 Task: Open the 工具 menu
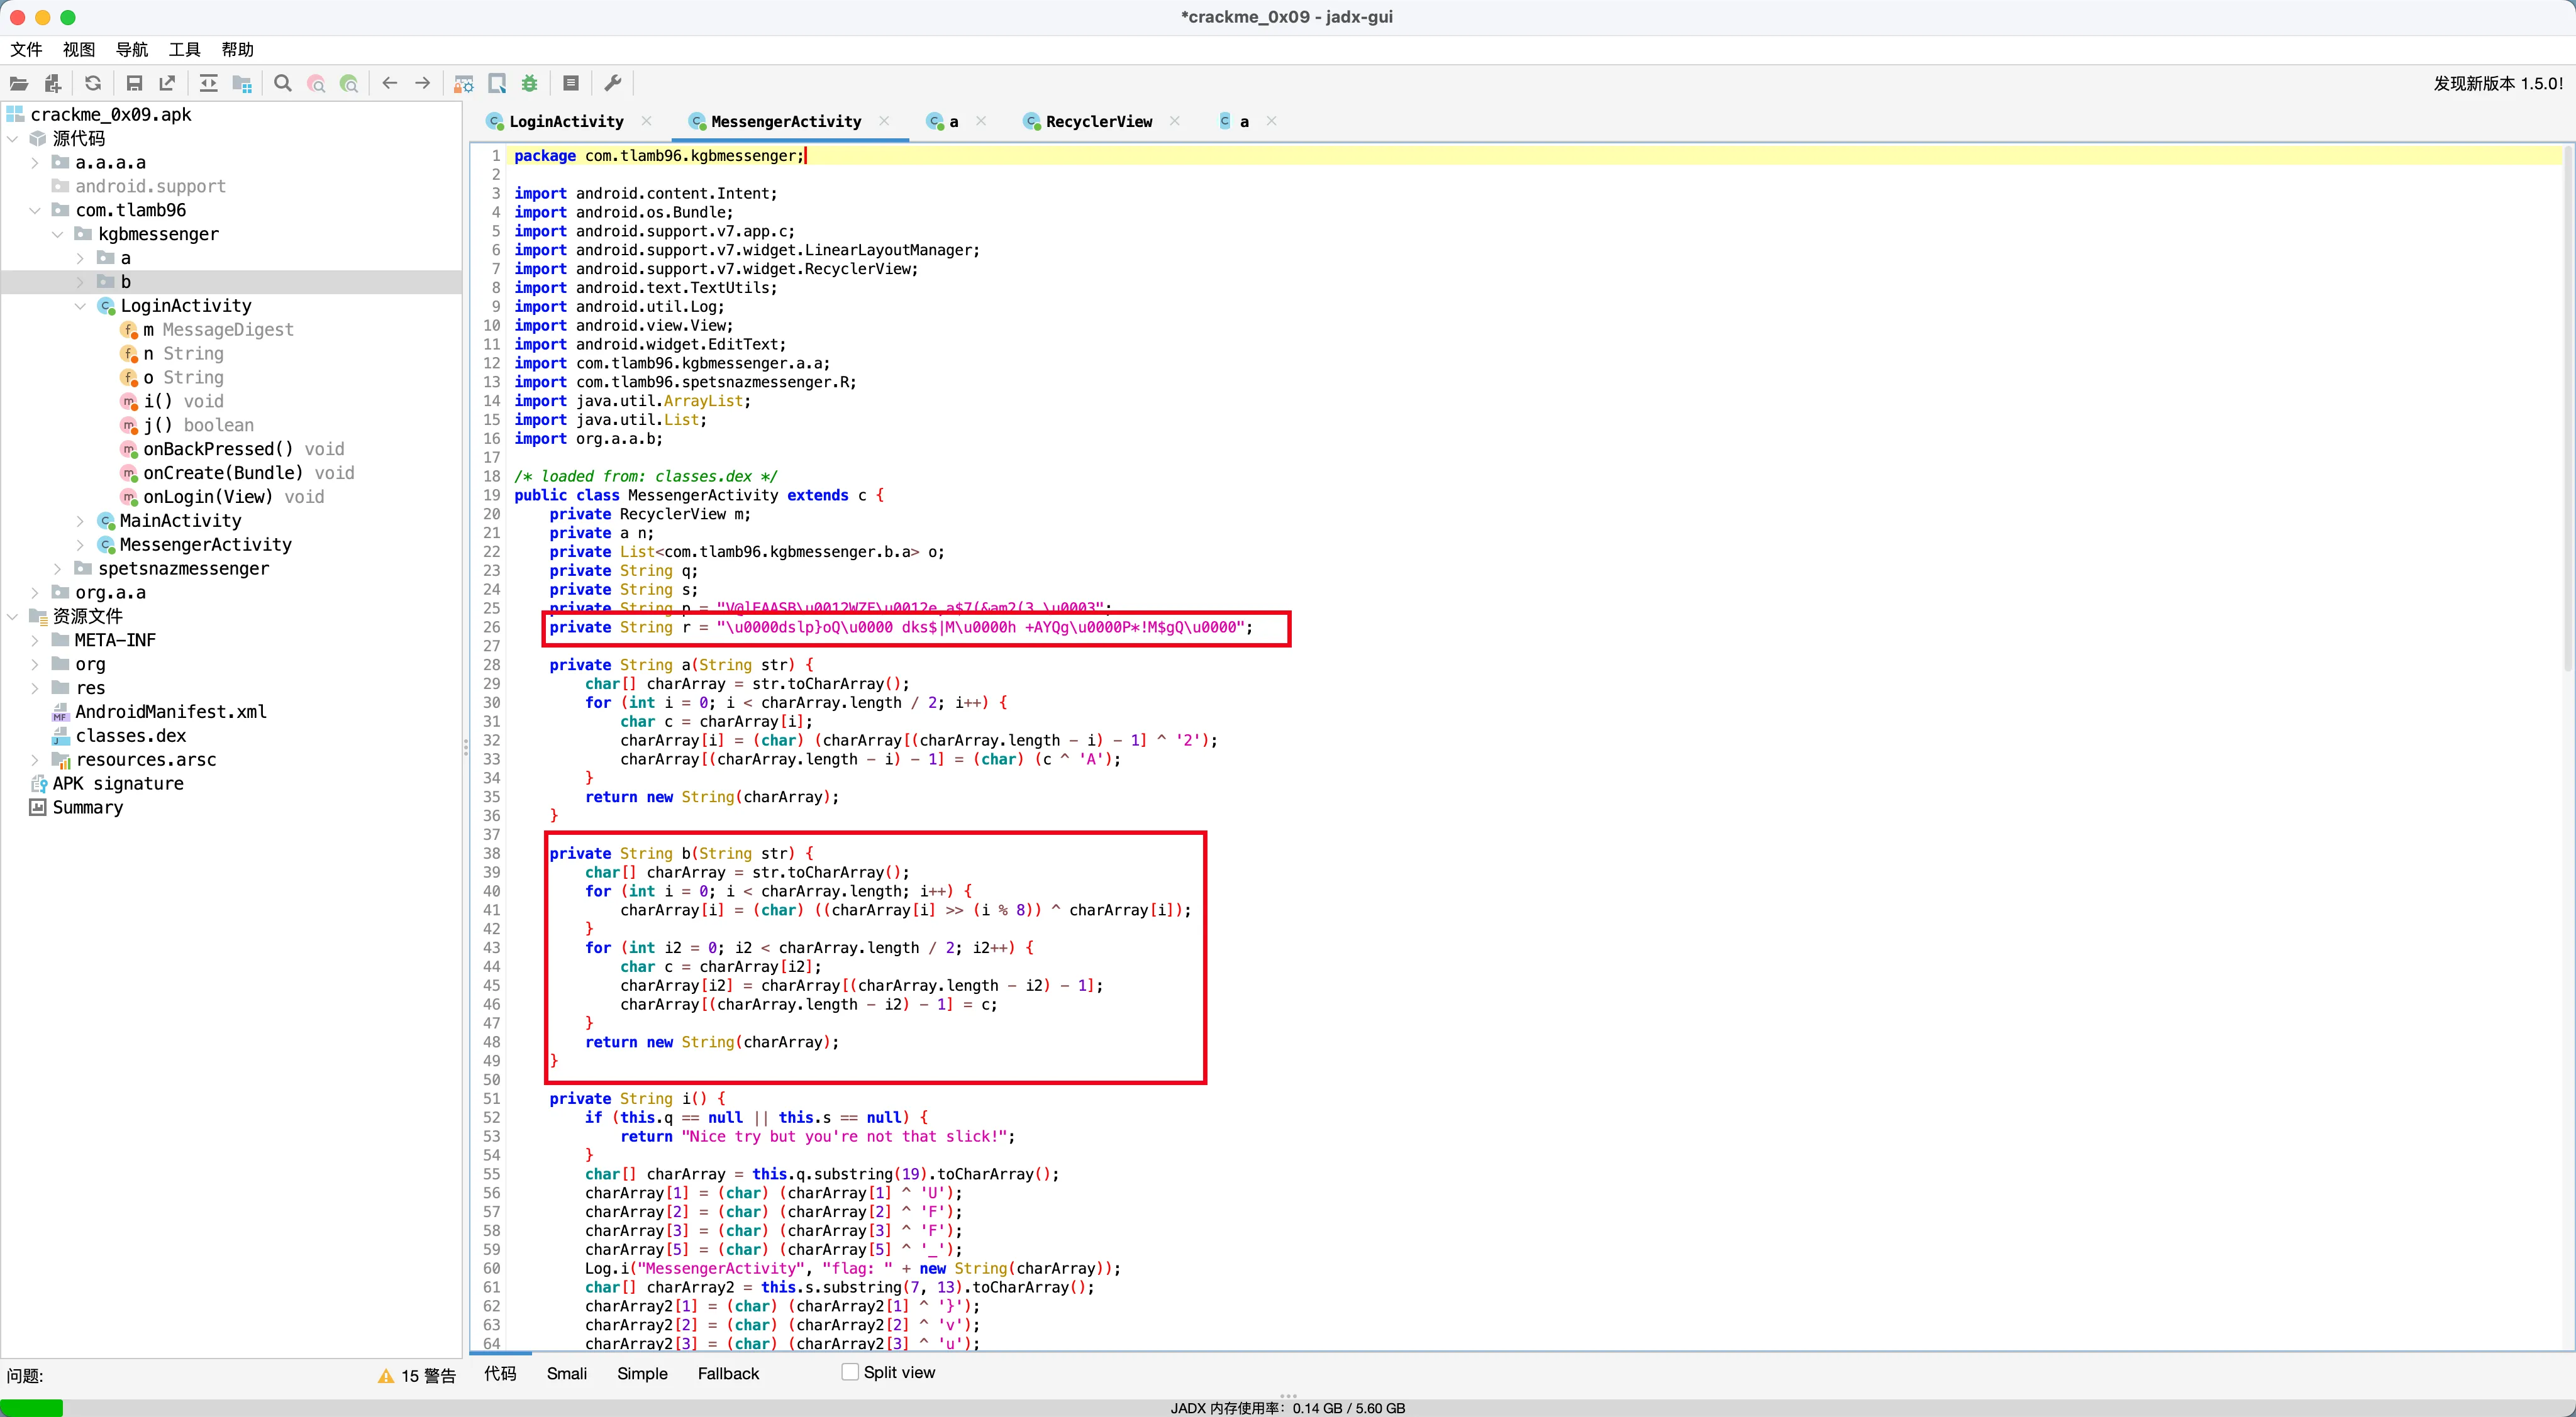tap(184, 49)
